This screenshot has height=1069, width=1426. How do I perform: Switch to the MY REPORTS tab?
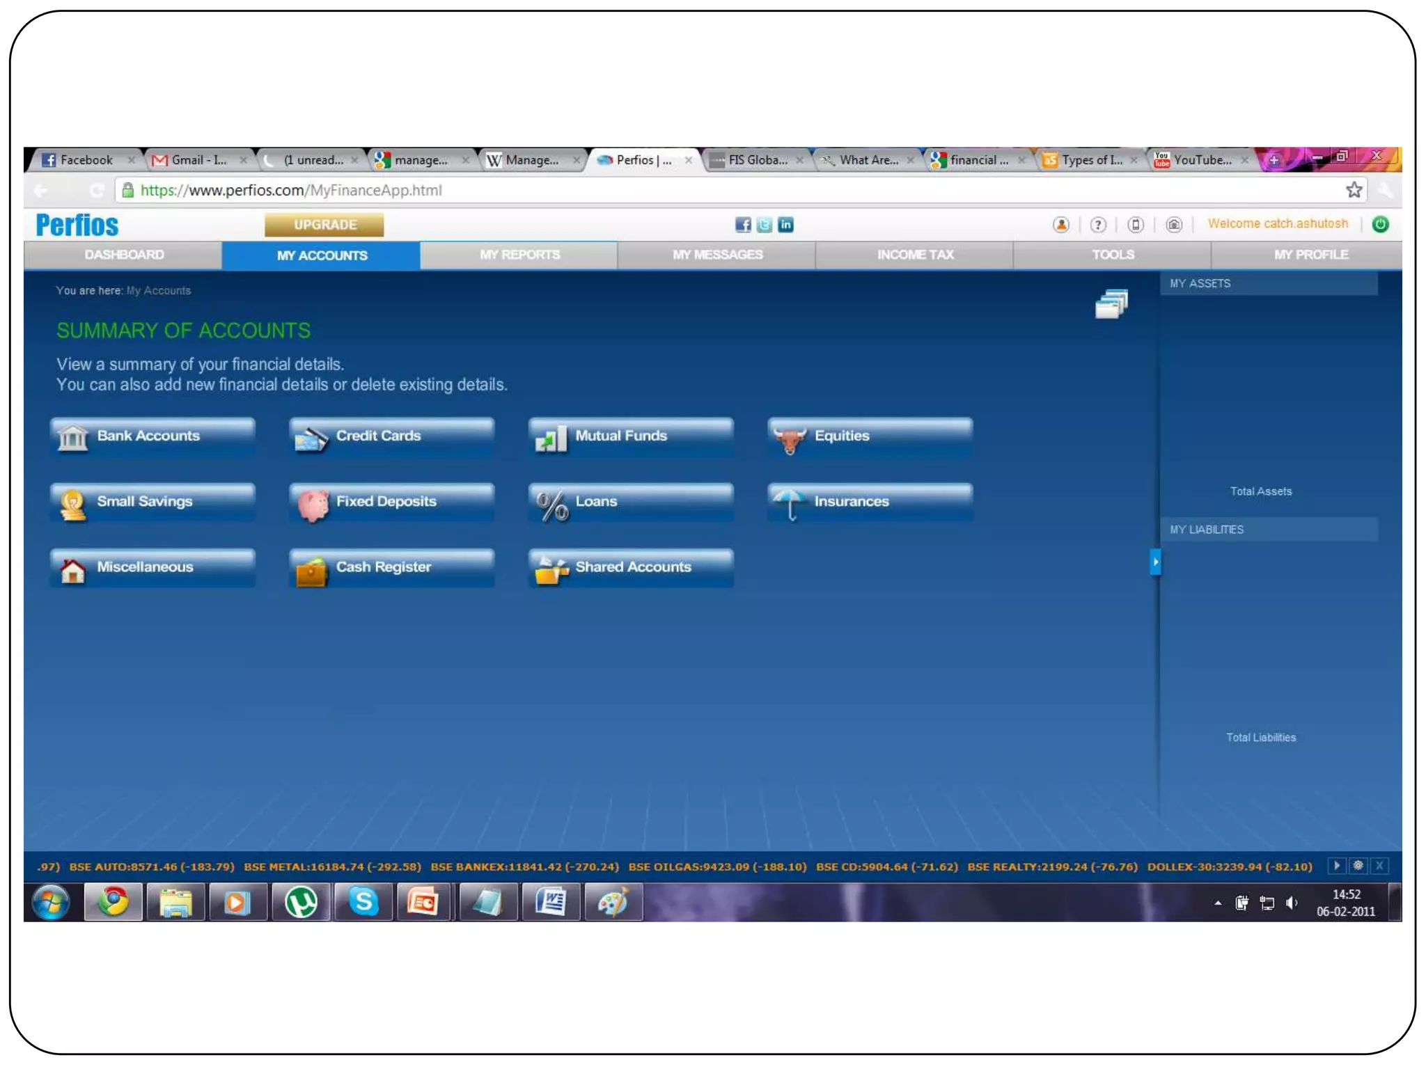(519, 255)
